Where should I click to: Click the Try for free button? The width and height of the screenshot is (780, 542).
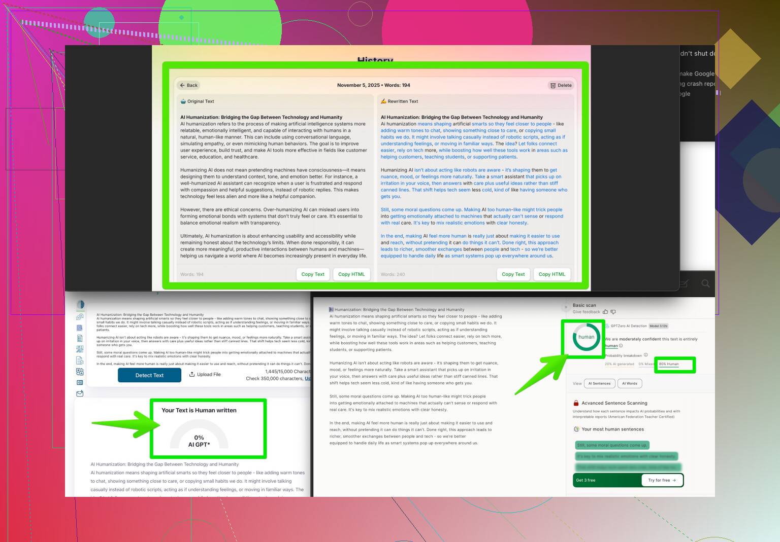[662, 480]
